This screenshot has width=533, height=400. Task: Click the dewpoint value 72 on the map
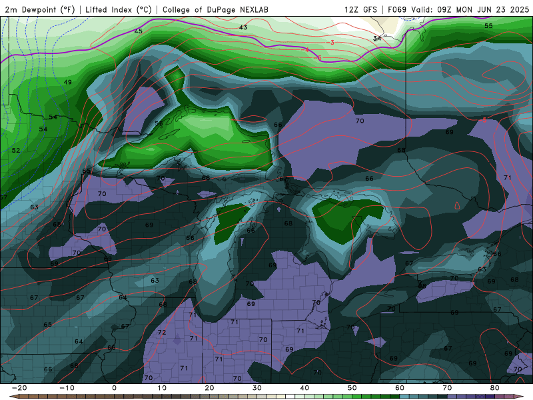tap(162, 332)
